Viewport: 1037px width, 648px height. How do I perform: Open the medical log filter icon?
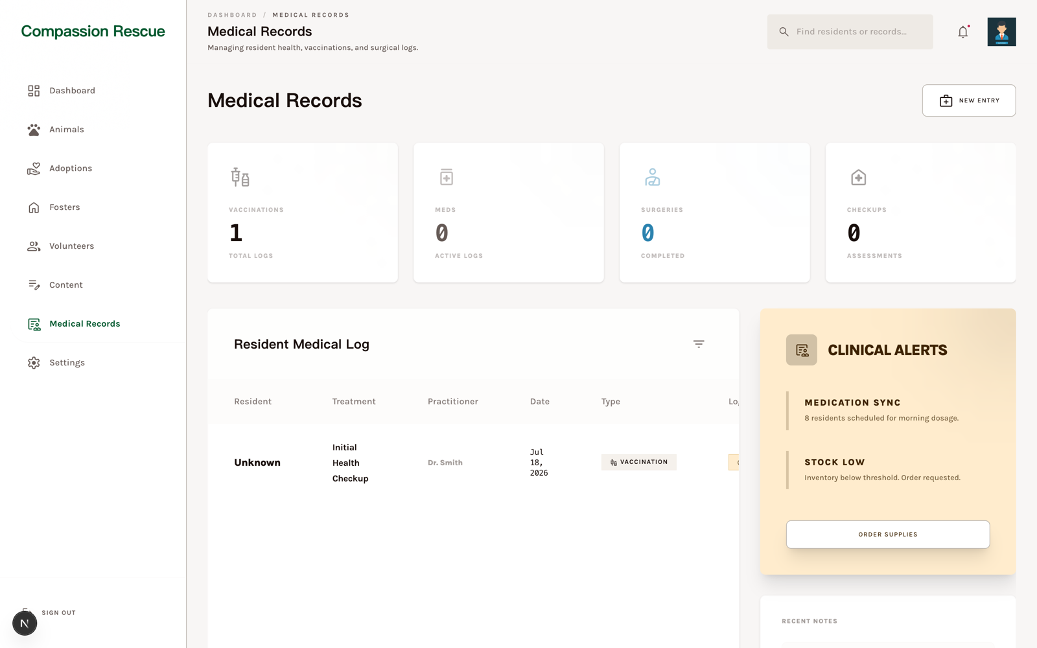699,344
